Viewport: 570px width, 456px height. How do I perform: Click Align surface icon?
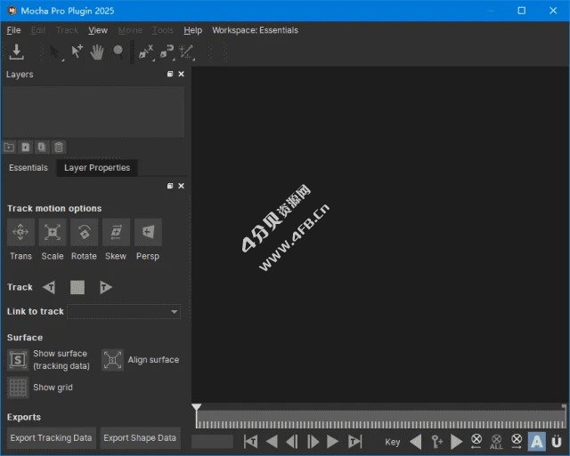tap(112, 360)
